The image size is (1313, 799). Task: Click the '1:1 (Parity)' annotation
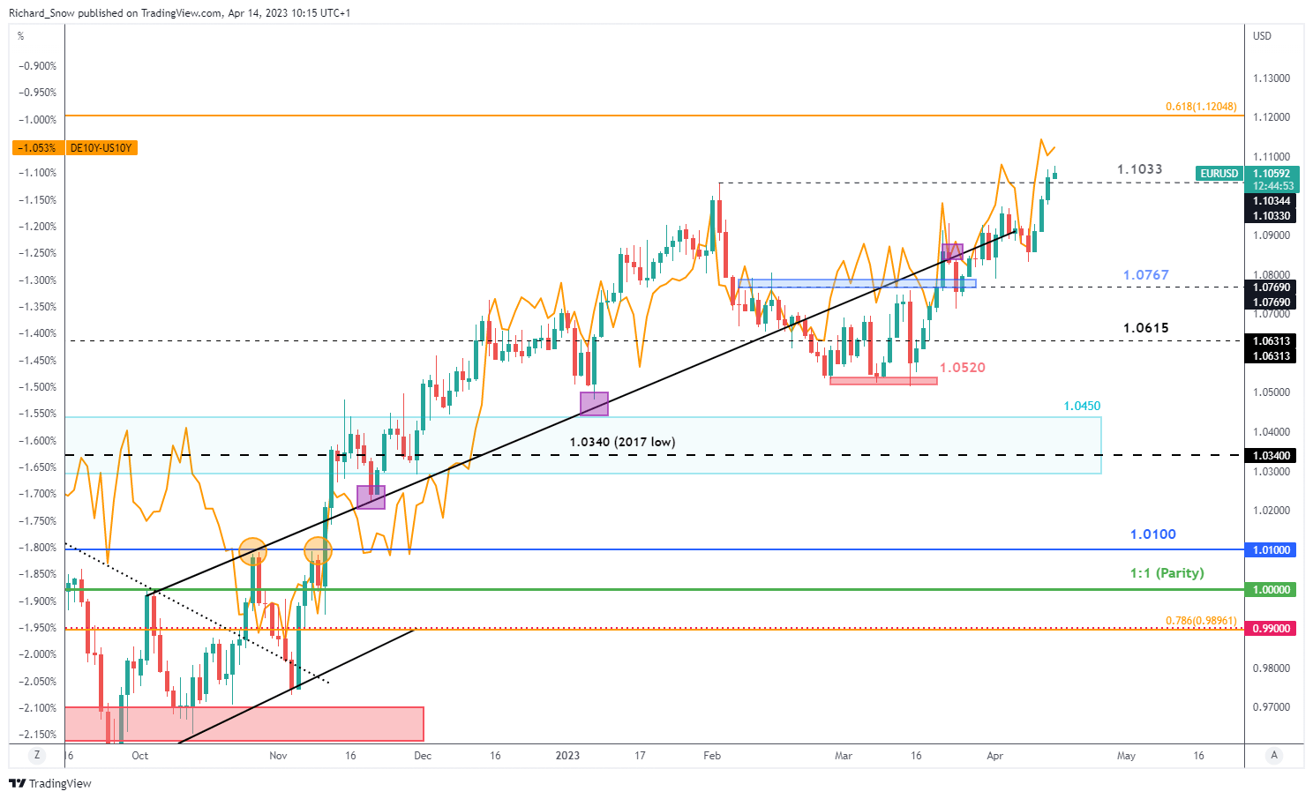[1167, 573]
